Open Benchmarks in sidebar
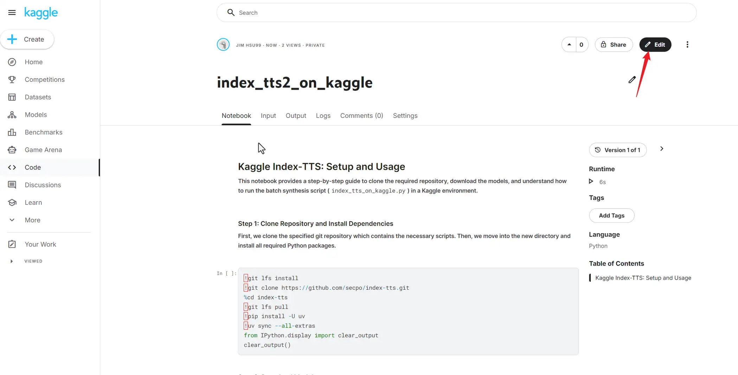738x375 pixels. click(x=43, y=132)
